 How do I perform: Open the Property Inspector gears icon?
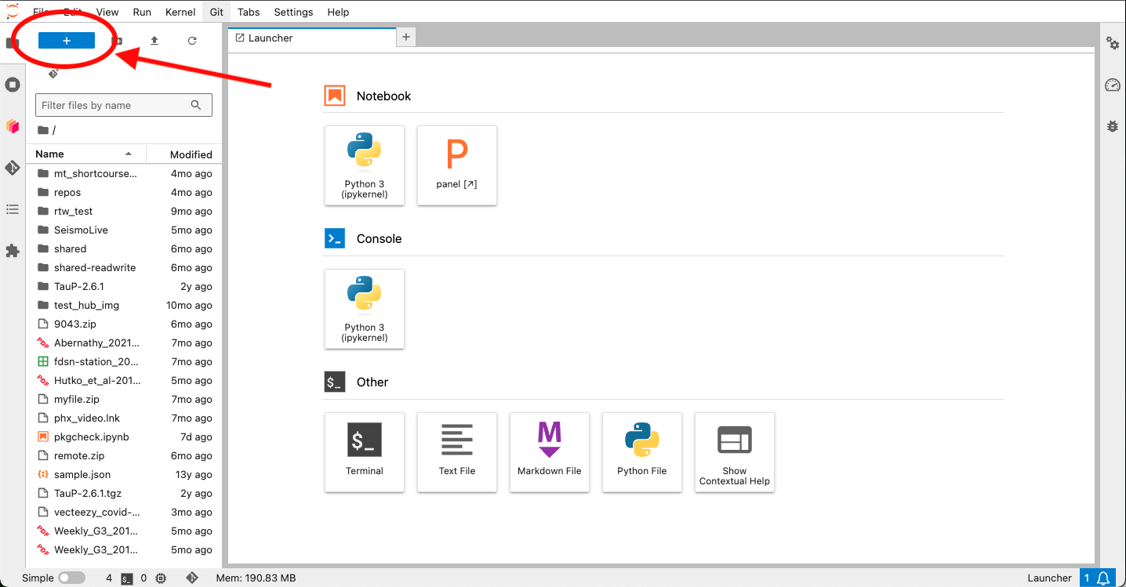(x=1113, y=43)
